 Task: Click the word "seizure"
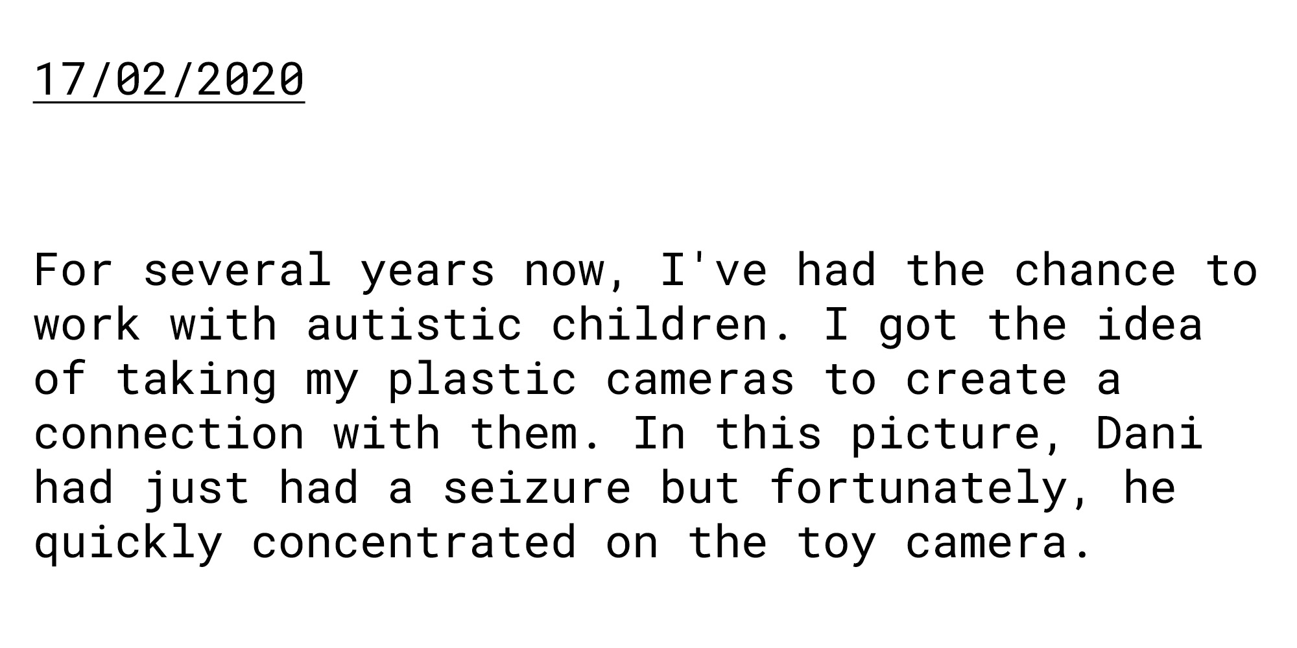tap(536, 487)
